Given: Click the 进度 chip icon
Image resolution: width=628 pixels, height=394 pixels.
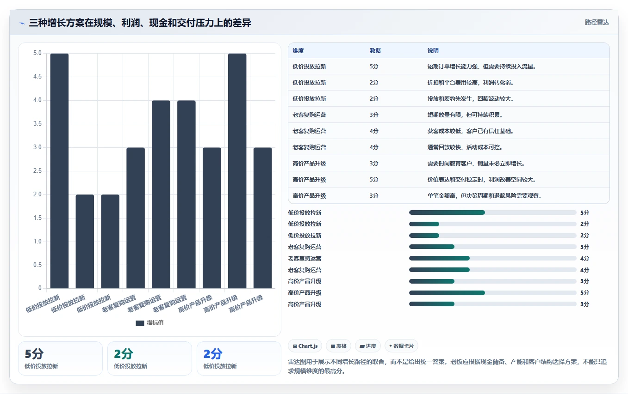Looking at the screenshot, I should [362, 346].
